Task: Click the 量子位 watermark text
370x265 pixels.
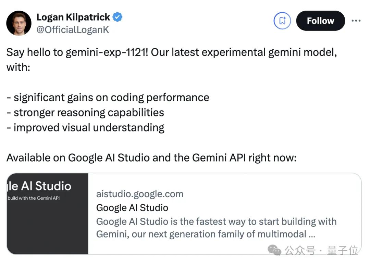Action: (343, 250)
